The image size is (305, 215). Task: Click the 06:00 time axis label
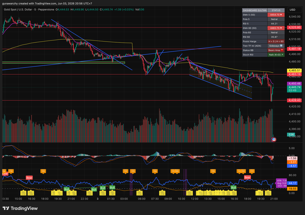pos(141,199)
